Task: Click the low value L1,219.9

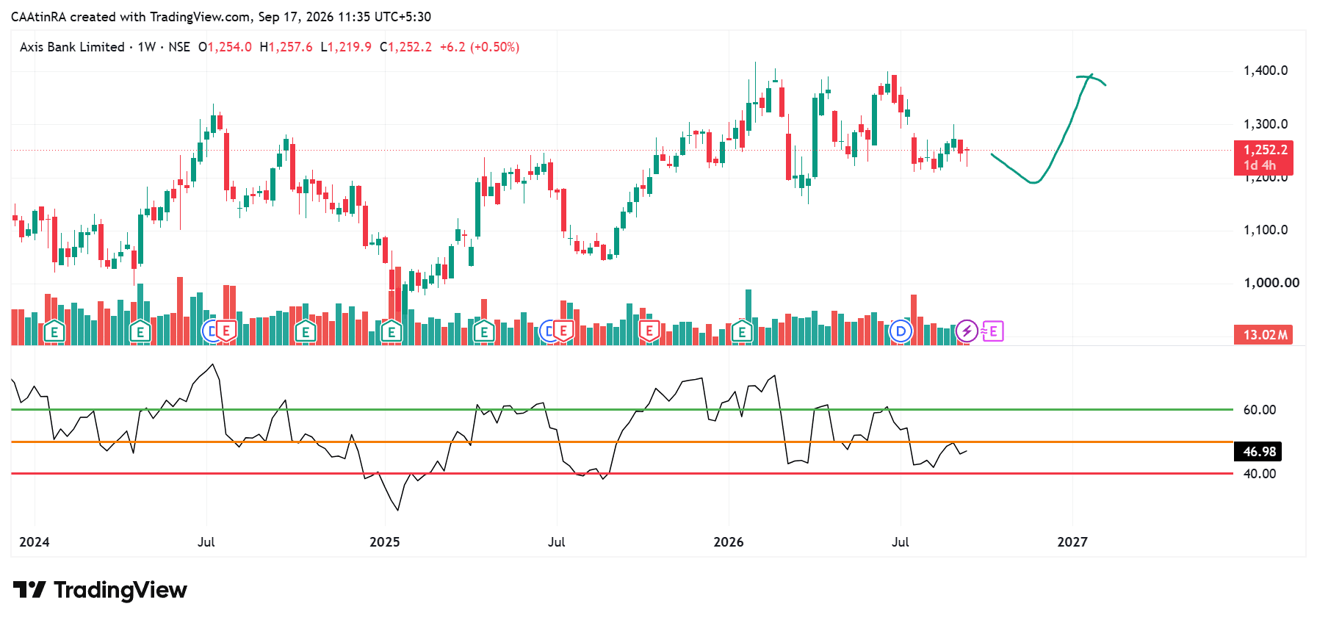Action: tap(346, 47)
